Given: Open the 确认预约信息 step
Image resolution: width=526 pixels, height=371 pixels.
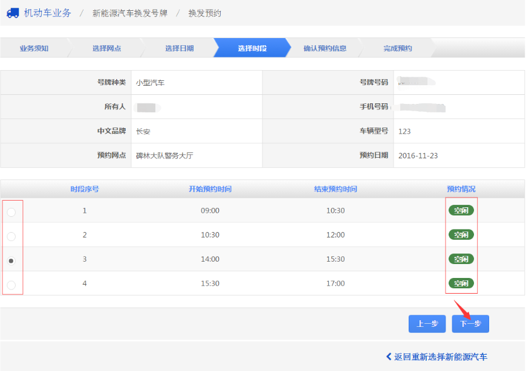Looking at the screenshot, I should (325, 48).
